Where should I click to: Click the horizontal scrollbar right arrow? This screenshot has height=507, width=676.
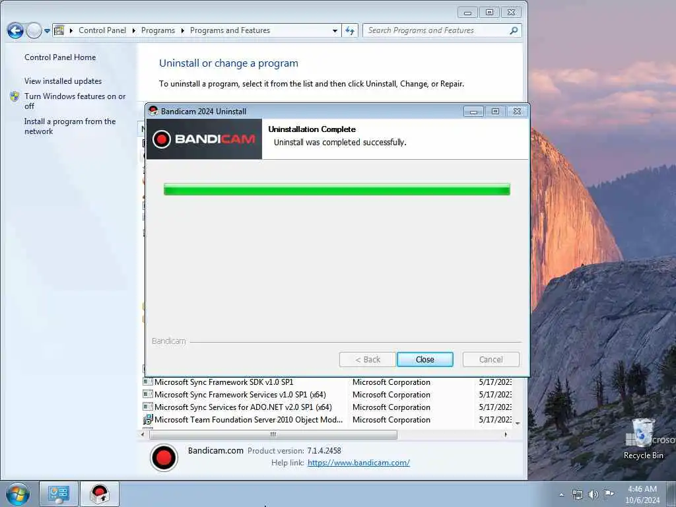506,434
